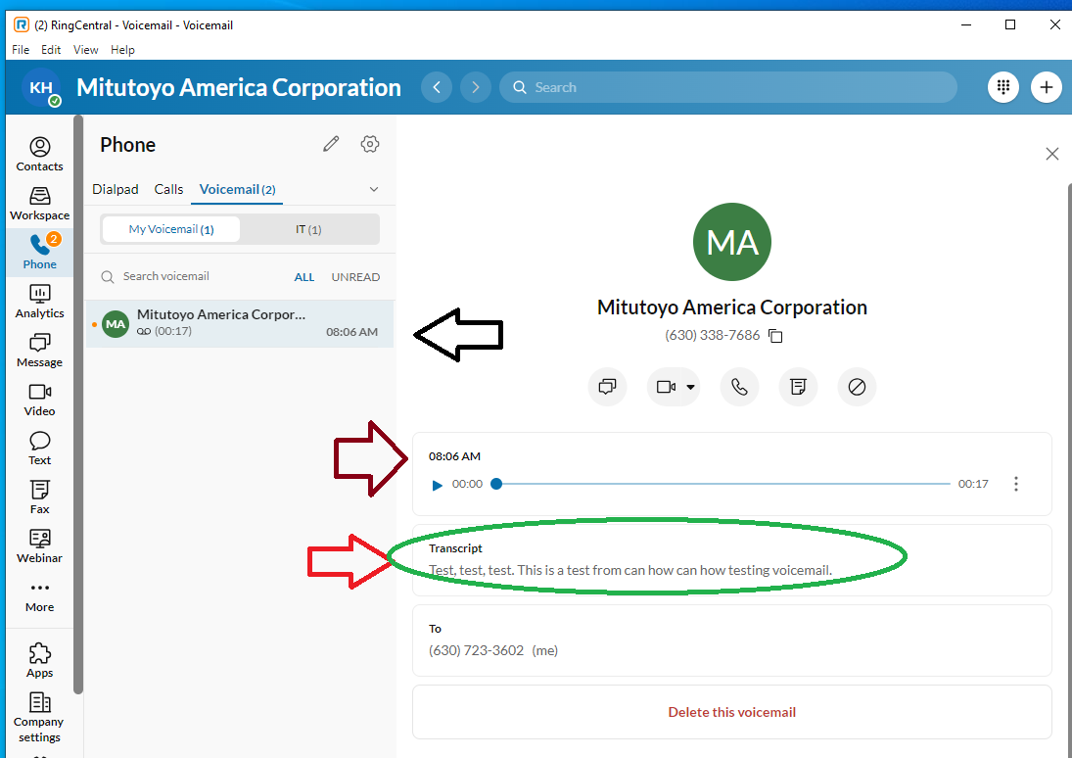The image size is (1072, 758).
Task: Switch to the Calls tab
Action: pyautogui.click(x=168, y=189)
